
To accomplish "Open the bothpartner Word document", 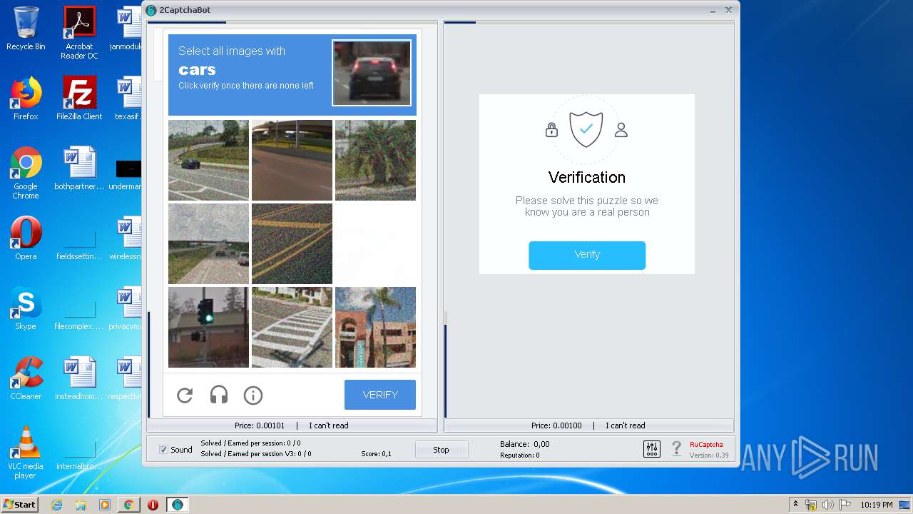I will [x=79, y=168].
